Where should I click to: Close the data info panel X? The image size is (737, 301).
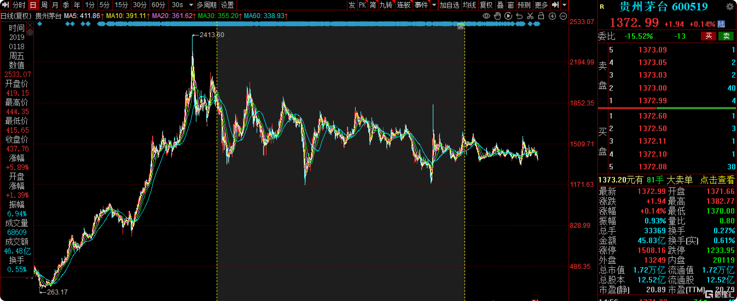coord(30,25)
